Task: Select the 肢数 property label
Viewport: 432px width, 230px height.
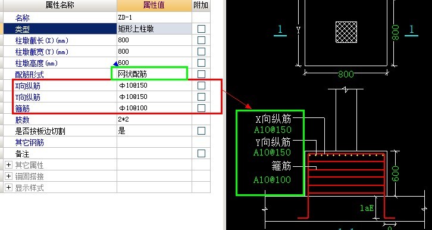Action: pos(22,120)
